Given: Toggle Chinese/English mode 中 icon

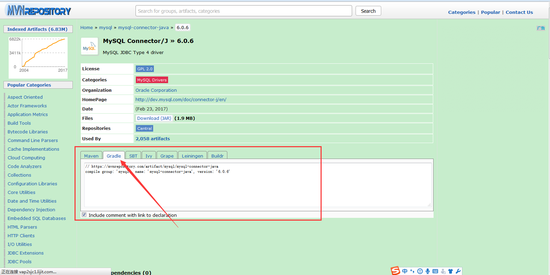Looking at the screenshot, I should [x=405, y=271].
